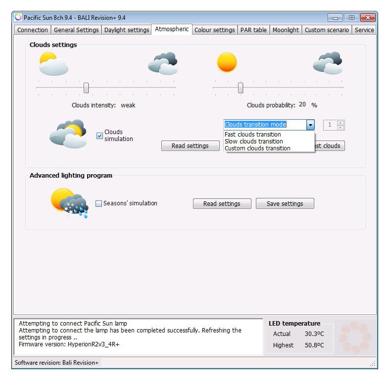Screen dimensions: 389x381
Task: Click Read settings in Advanced lighting program
Action: coord(222,204)
